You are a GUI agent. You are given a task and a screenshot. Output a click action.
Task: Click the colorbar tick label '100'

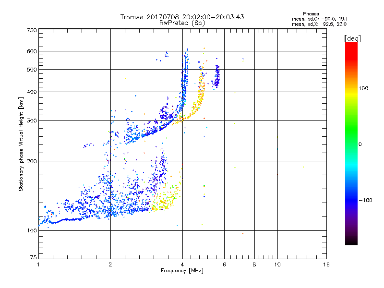point(363,88)
